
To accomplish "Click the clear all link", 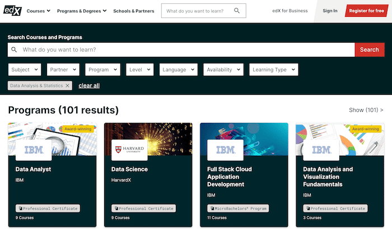I will (89, 86).
